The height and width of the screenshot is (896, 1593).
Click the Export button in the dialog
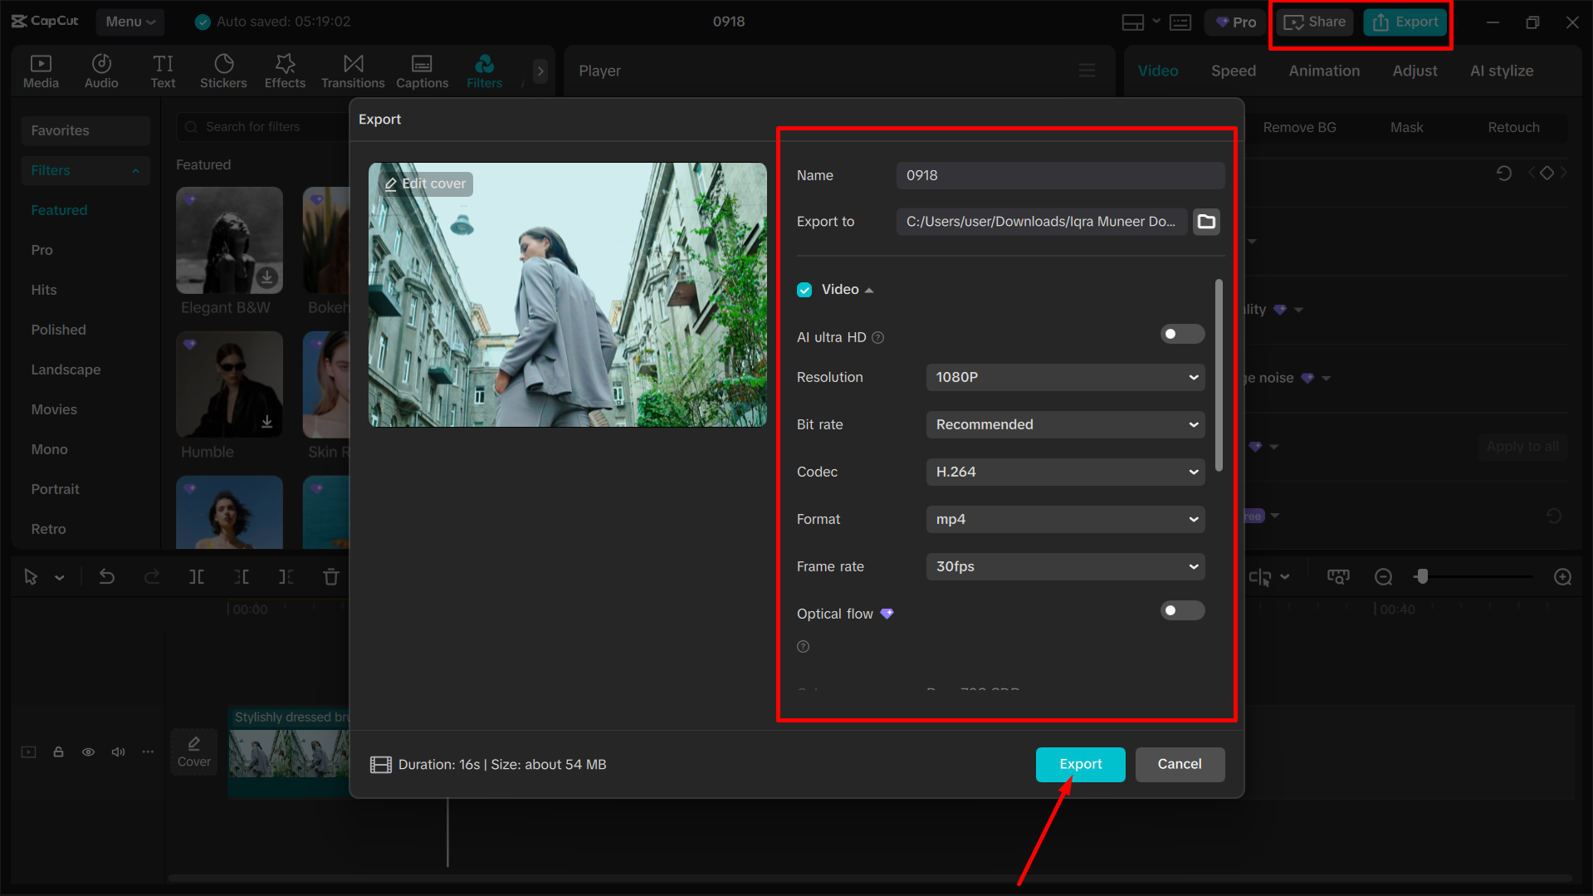point(1080,764)
